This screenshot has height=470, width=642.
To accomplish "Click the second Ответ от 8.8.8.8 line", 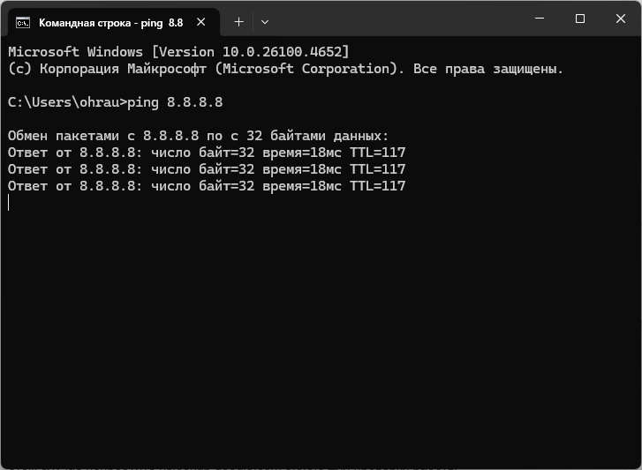I will click(206, 169).
